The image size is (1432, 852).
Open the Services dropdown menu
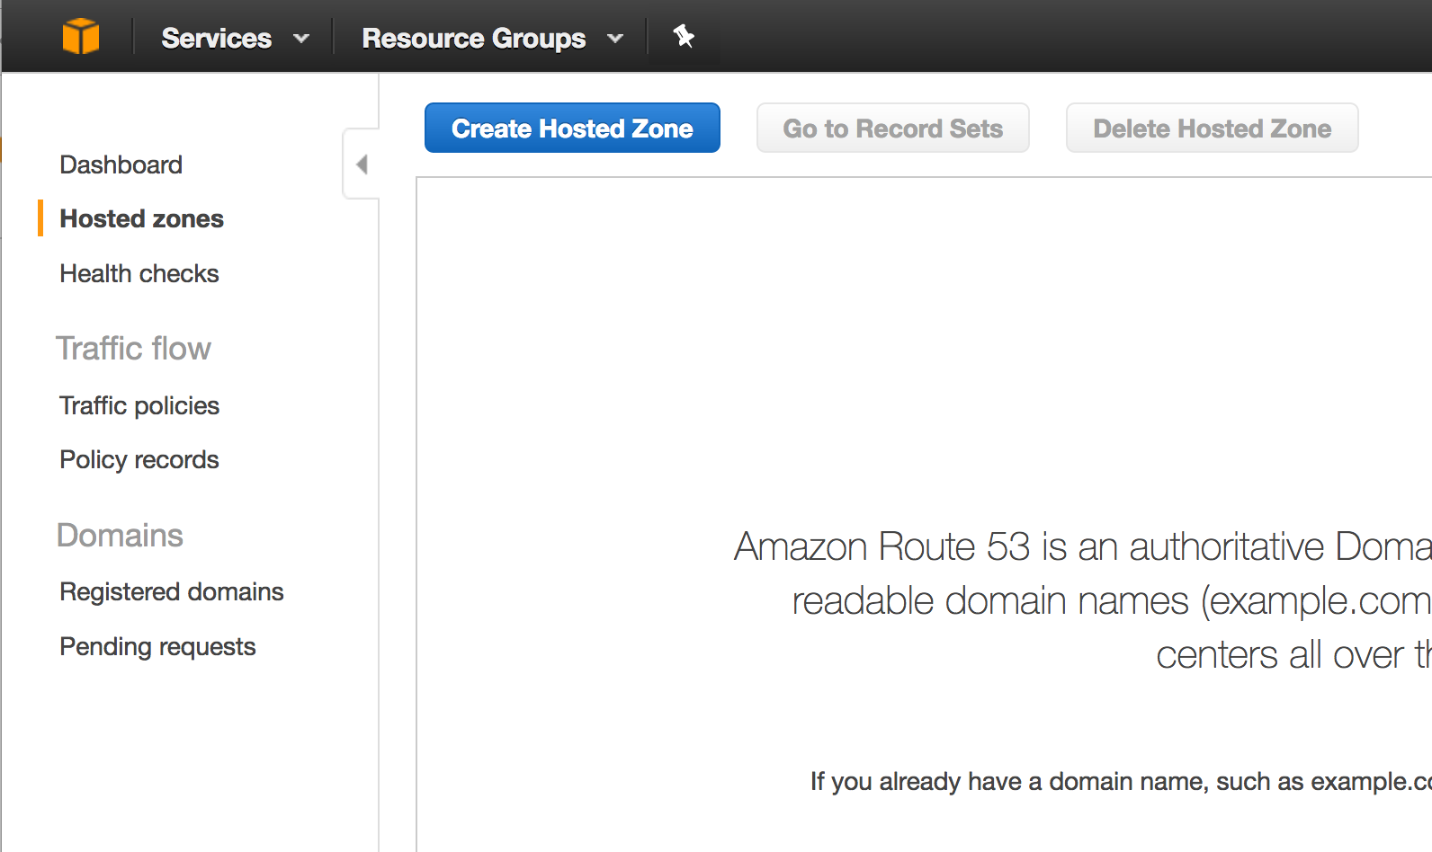[235, 38]
